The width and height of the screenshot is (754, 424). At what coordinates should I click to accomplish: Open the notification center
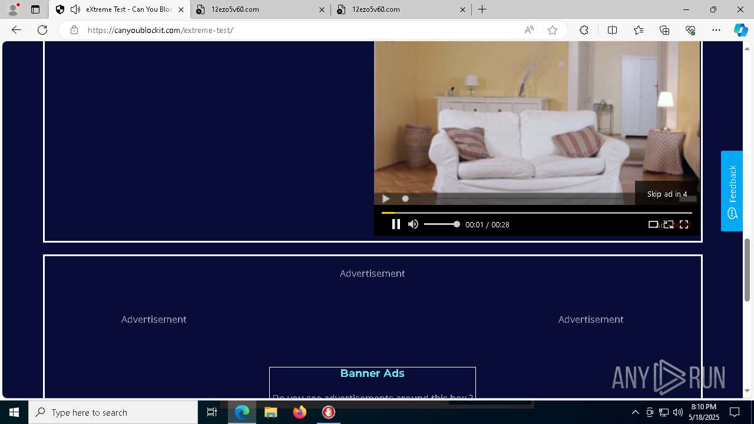[x=735, y=412]
